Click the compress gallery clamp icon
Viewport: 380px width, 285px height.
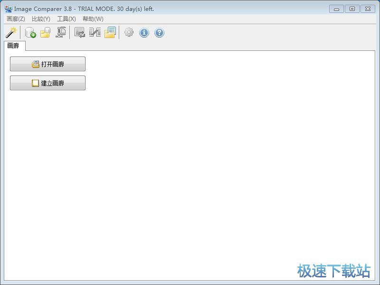61,32
